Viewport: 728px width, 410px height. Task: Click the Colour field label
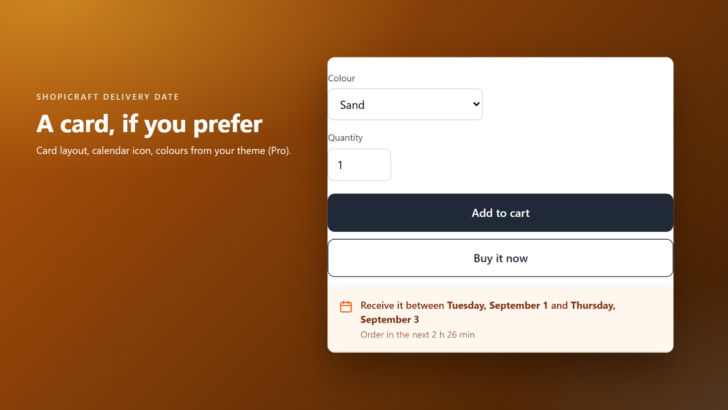click(x=341, y=78)
